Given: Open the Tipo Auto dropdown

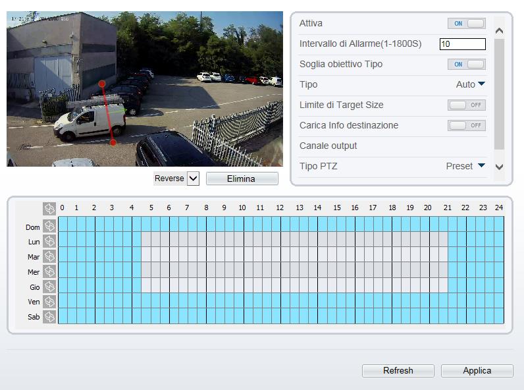Looking at the screenshot, I should (x=470, y=84).
